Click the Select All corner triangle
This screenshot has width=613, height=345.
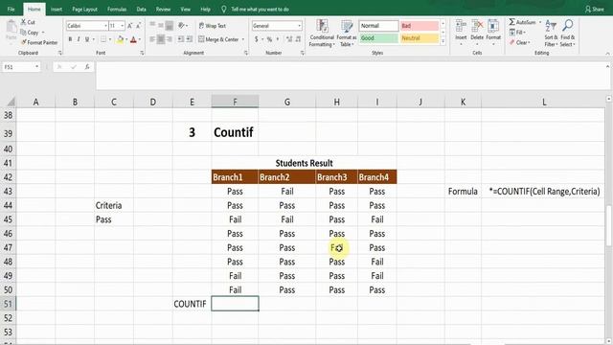click(11, 103)
